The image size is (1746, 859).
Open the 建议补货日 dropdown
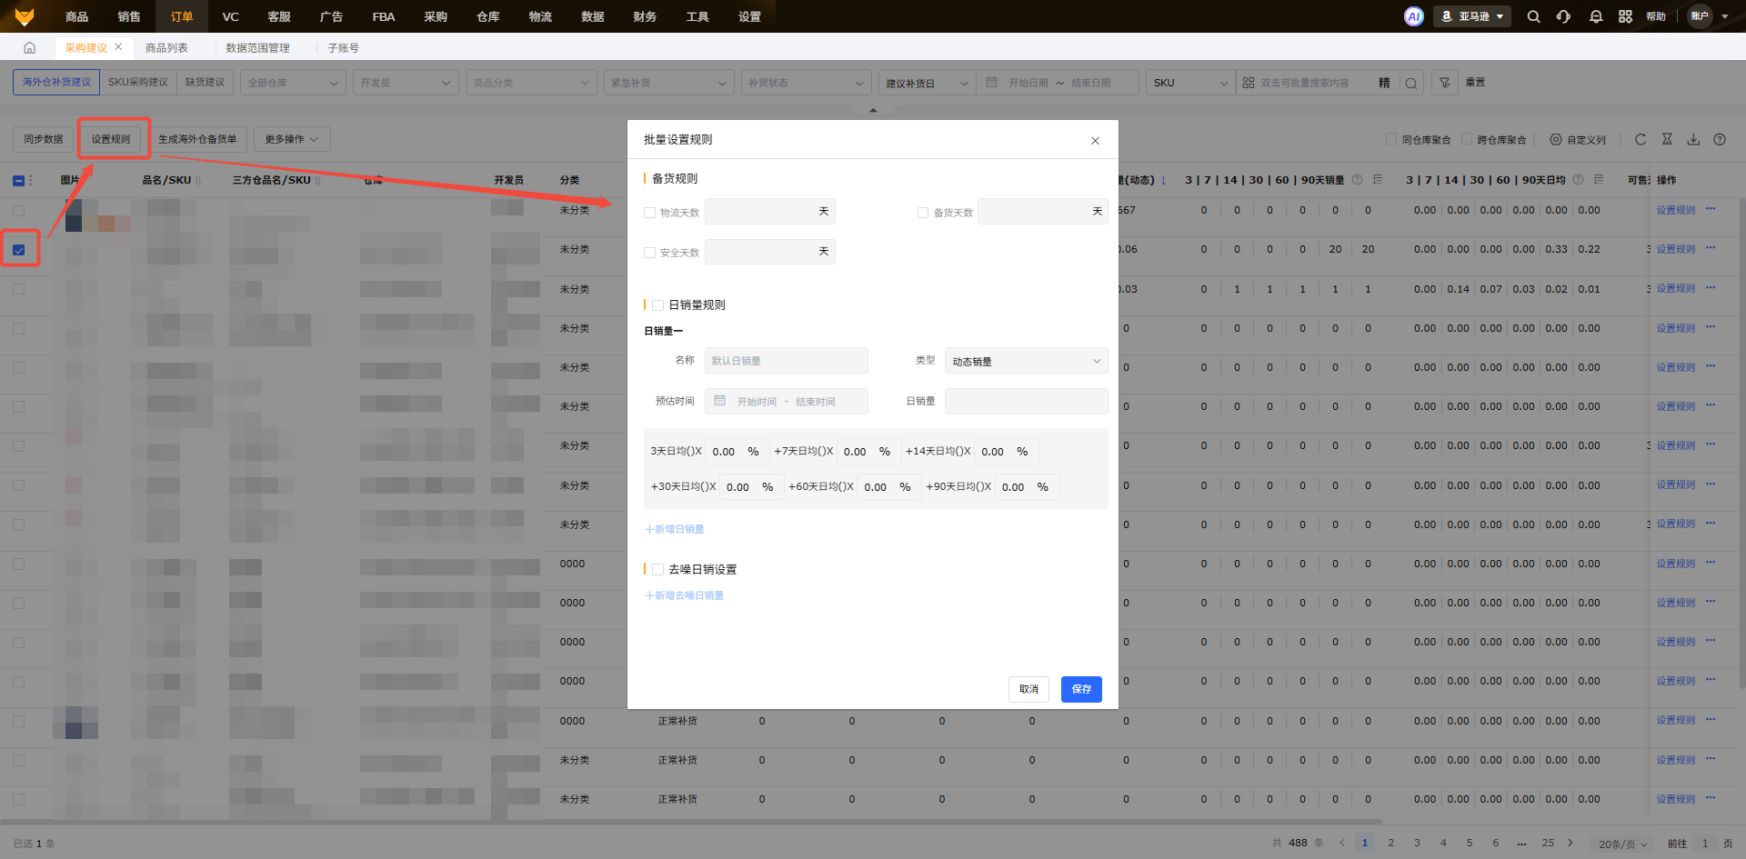928,83
